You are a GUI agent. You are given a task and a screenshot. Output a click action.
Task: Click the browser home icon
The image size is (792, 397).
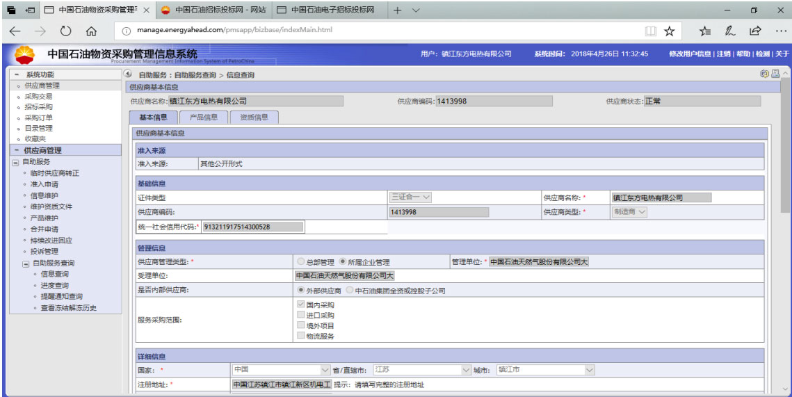[x=90, y=31]
